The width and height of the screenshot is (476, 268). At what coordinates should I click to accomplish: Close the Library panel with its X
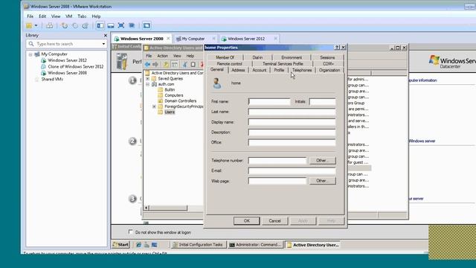(x=106, y=36)
